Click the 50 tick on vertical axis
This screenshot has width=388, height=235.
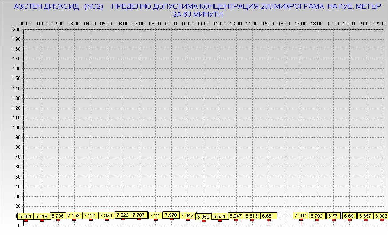pyautogui.click(x=18, y=176)
